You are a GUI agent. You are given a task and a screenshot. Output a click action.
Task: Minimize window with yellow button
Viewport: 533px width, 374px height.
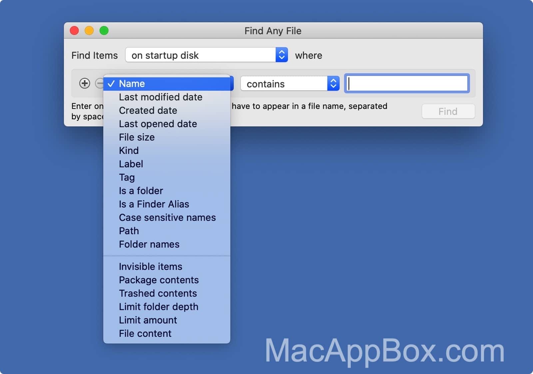[89, 31]
